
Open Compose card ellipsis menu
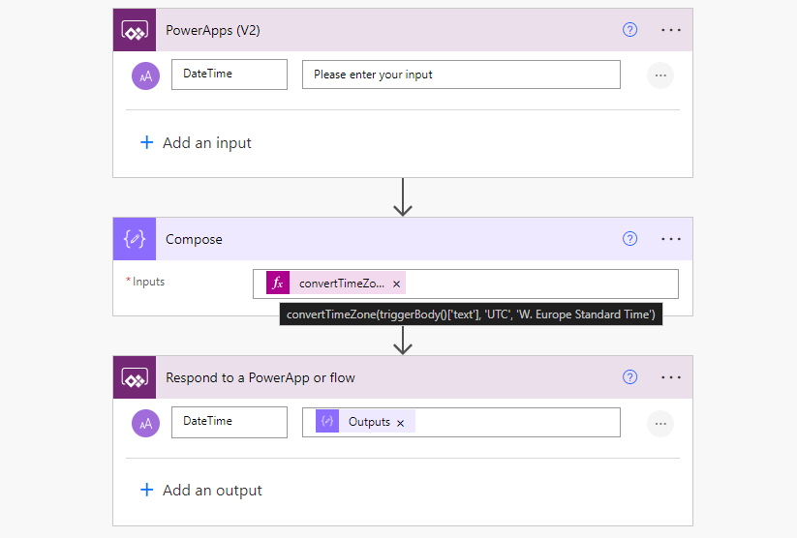pos(671,239)
